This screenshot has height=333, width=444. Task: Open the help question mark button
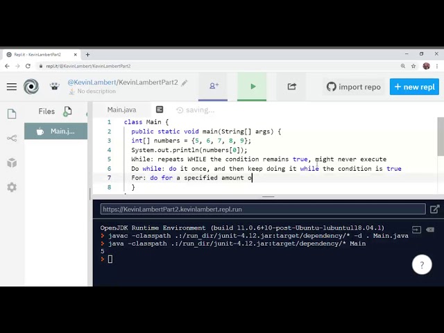tap(422, 265)
